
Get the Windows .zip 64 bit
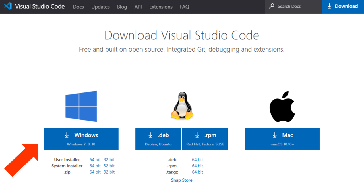pos(95,172)
